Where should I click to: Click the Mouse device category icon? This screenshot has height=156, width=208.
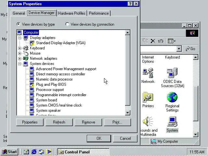(26, 53)
